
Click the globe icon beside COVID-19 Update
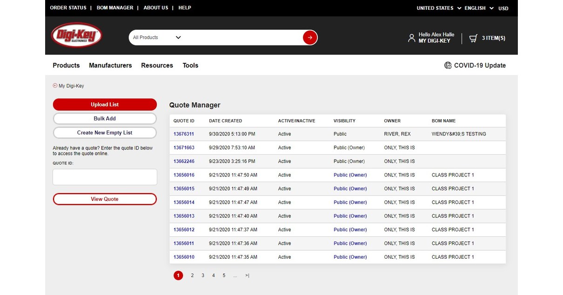click(447, 66)
